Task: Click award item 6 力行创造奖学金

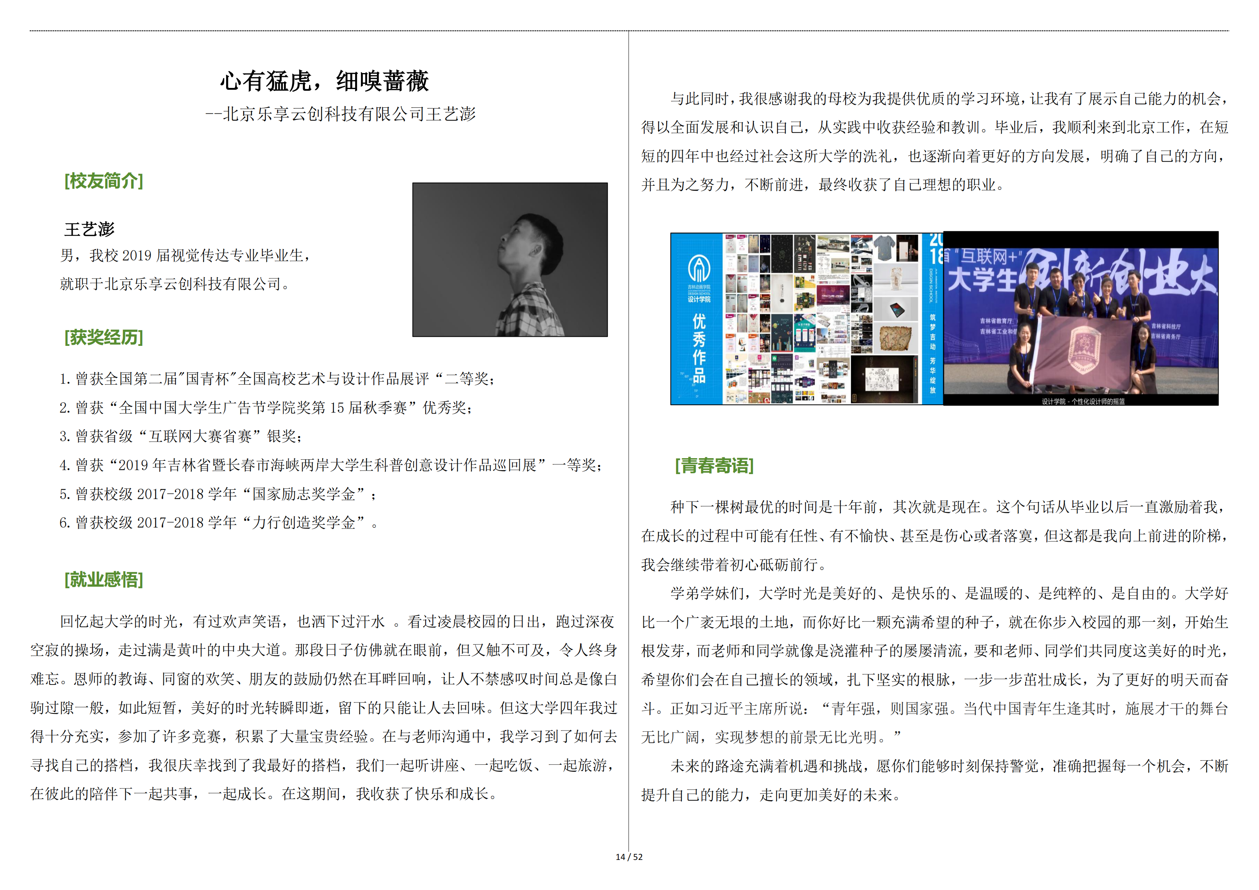Action: (218, 523)
